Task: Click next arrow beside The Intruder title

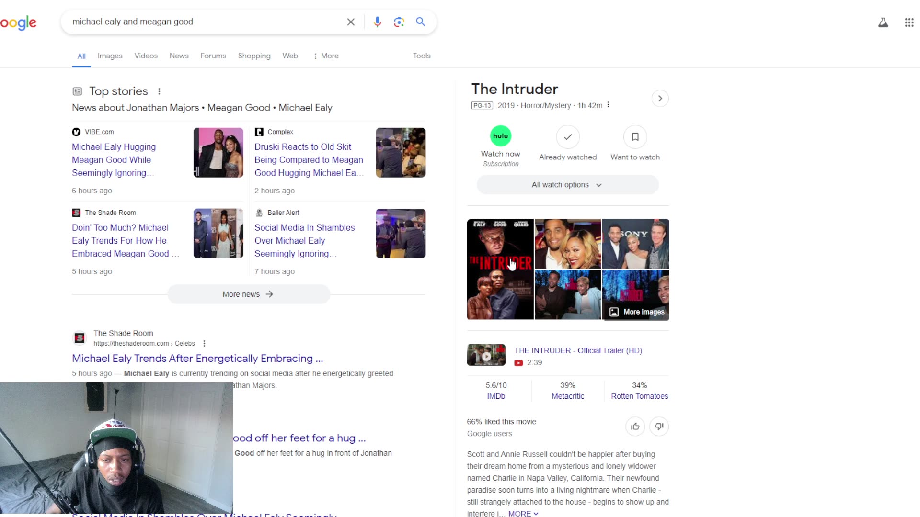Action: coord(660,99)
